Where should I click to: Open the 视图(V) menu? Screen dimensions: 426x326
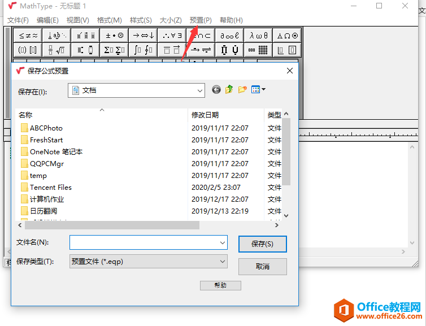point(78,20)
